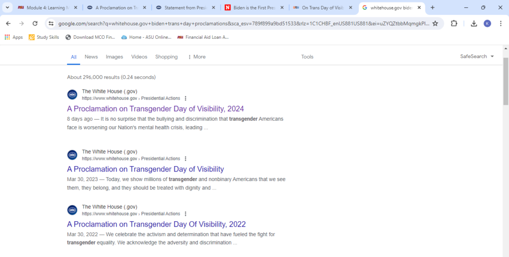Open three-dot options for the 2023 result

tap(185, 159)
